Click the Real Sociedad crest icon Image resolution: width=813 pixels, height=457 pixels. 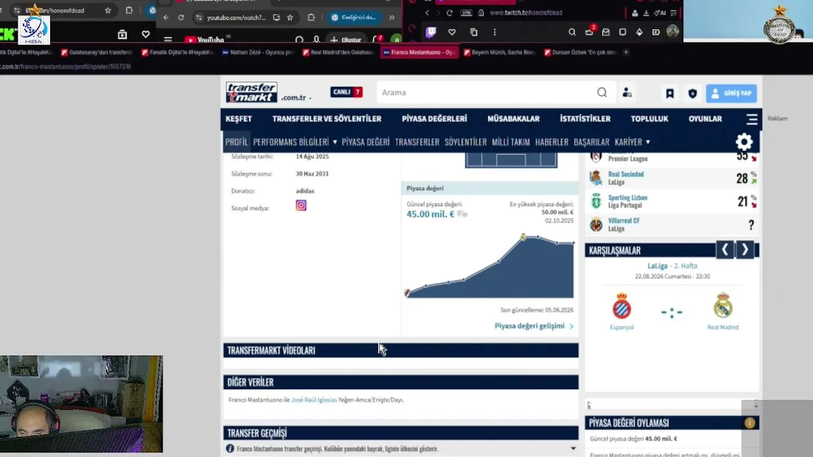tap(596, 178)
